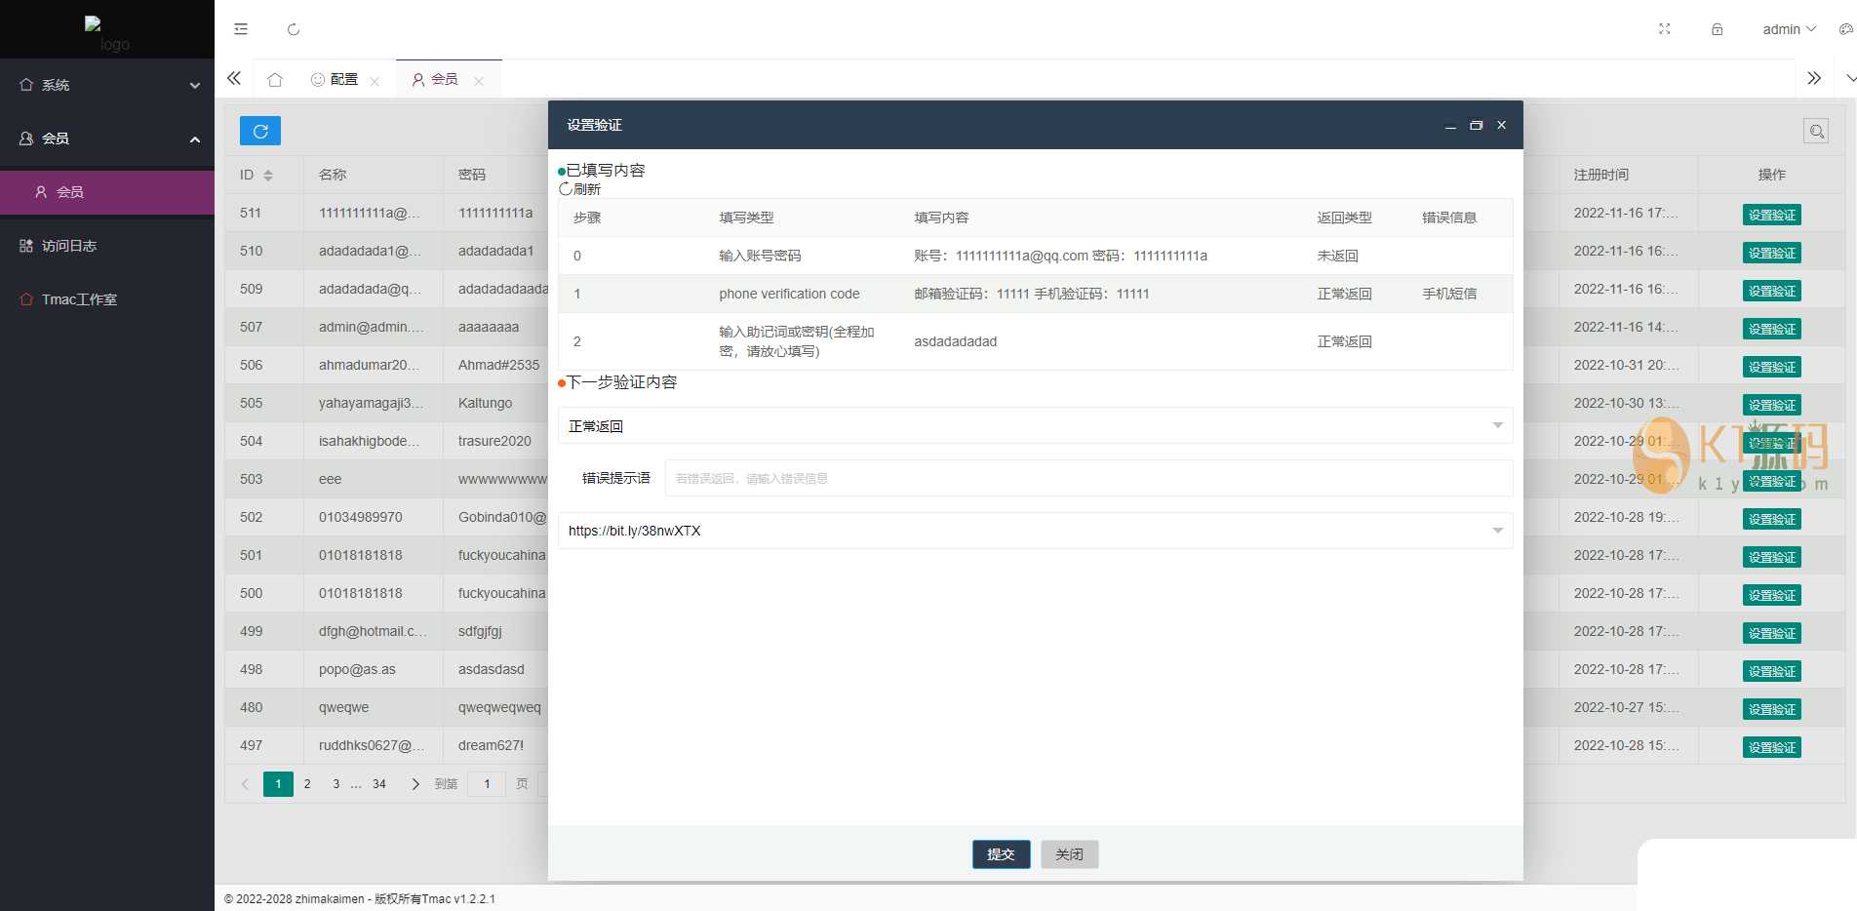Click the 关闭 button in dialog footer
This screenshot has height=911, width=1857.
(x=1069, y=854)
